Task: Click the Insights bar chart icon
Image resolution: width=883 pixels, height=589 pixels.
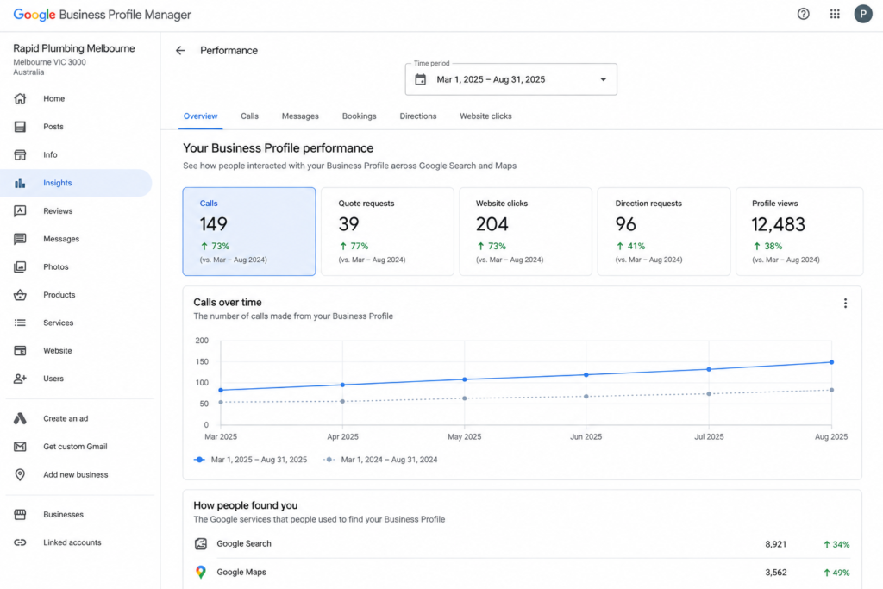Action: tap(20, 183)
